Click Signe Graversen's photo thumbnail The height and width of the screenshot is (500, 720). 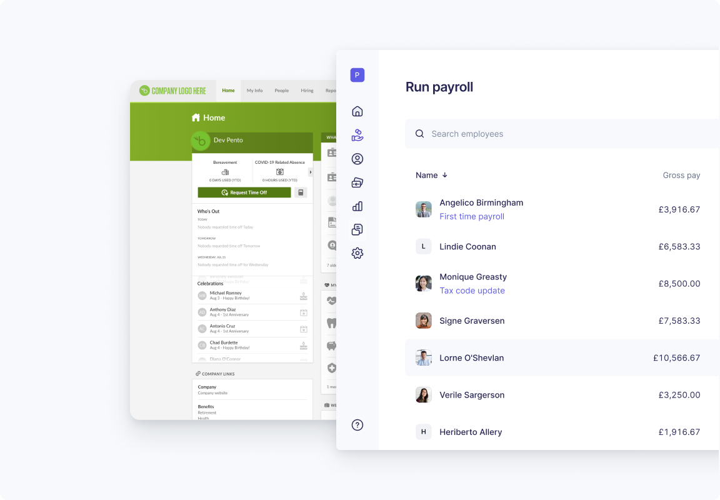(x=423, y=321)
